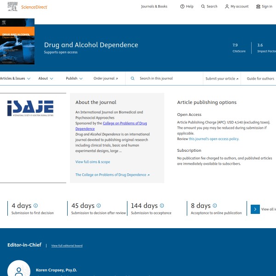This screenshot has width=276, height=276.
Task: Click info icon beside 45 days
Action: 98,206
